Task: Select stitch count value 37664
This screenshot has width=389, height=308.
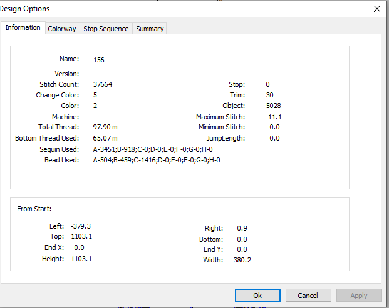Action: point(103,84)
